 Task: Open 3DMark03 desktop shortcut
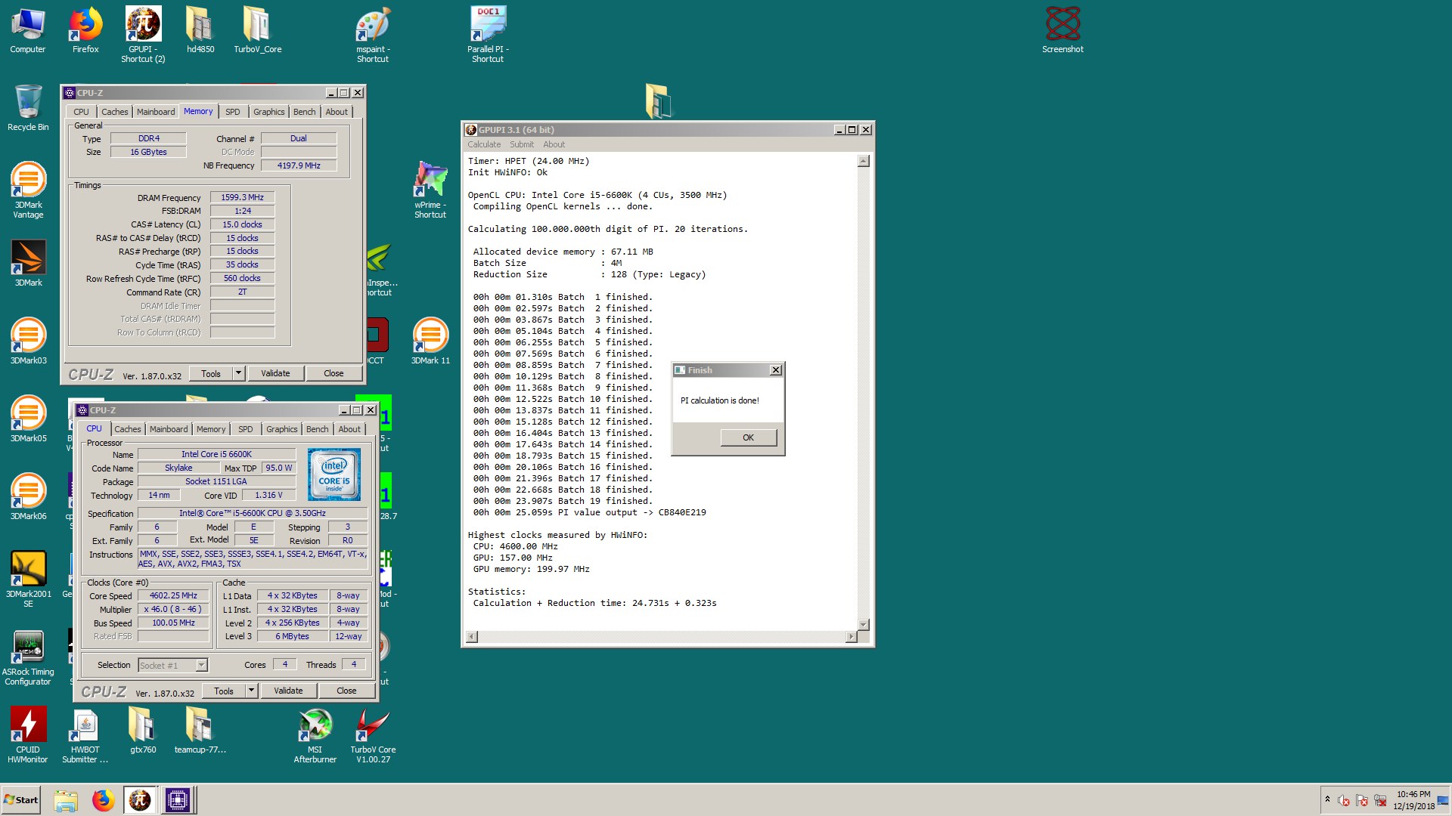pyautogui.click(x=28, y=342)
